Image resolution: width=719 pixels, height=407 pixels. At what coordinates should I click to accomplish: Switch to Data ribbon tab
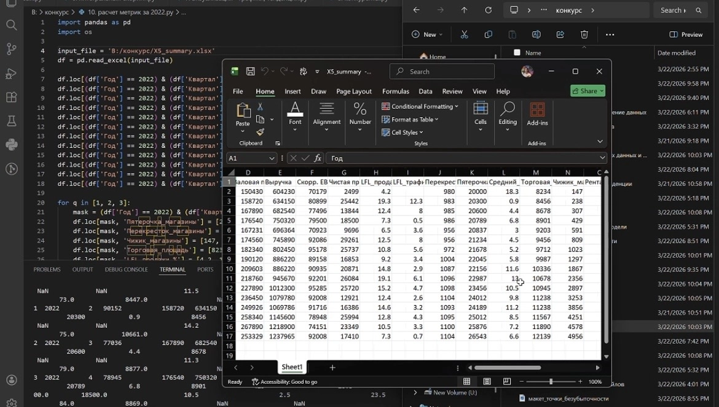click(x=425, y=91)
